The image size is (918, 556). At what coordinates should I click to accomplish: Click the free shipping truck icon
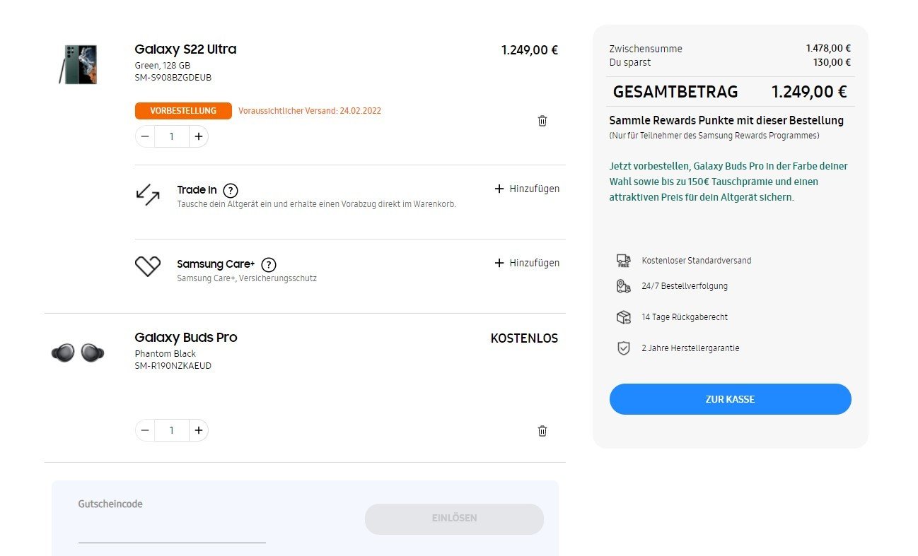(623, 261)
